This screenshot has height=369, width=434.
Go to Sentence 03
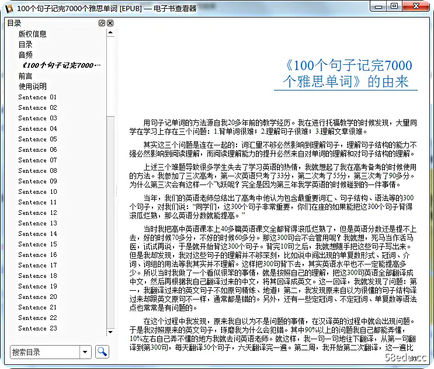(37, 118)
